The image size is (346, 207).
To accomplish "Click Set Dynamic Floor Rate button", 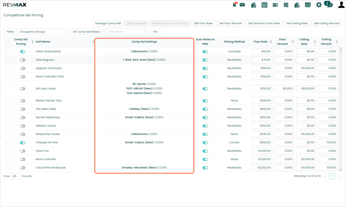I will pos(264,23).
